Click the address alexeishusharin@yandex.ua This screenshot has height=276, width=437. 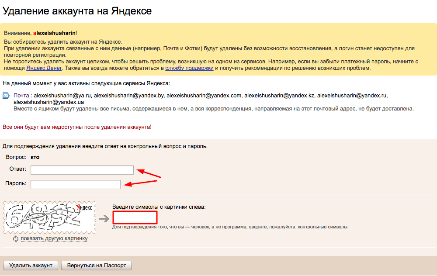[x=49, y=102]
